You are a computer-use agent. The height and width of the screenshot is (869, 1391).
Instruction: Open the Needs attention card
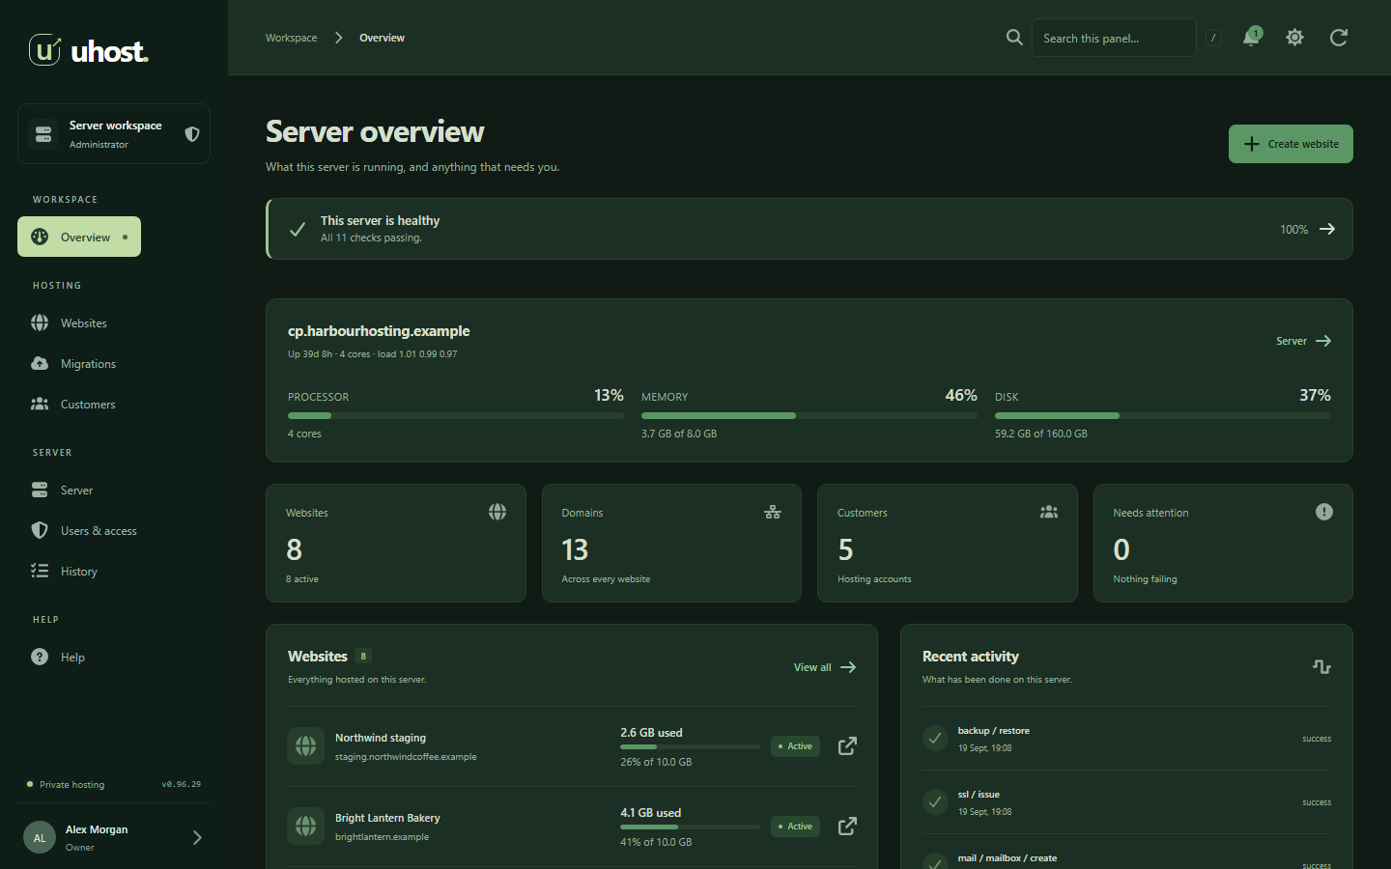(x=1223, y=544)
